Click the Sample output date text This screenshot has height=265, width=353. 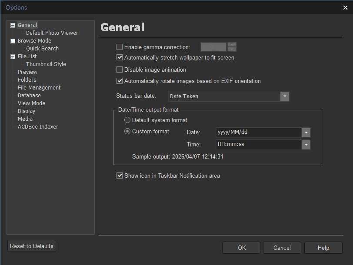click(x=198, y=156)
